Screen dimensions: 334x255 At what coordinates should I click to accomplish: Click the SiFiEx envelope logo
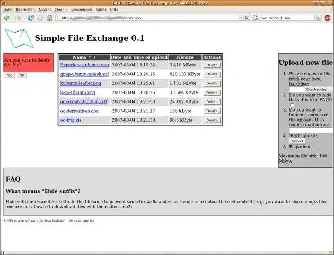click(x=19, y=38)
